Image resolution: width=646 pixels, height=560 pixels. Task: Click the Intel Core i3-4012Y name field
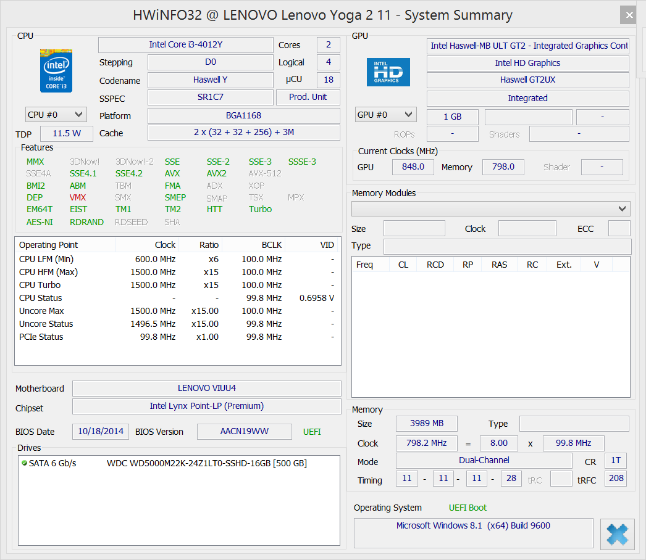tap(185, 45)
